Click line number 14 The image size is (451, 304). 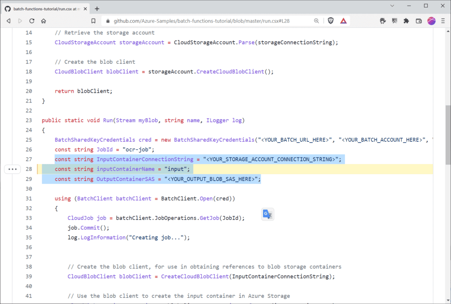29,33
